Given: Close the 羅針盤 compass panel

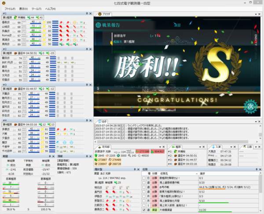Looking at the screenshot, I should coord(138,169).
